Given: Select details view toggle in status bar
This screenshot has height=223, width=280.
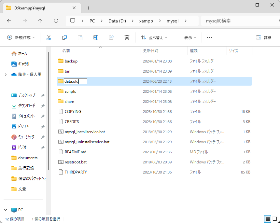Looking at the screenshot, I should 267,219.
